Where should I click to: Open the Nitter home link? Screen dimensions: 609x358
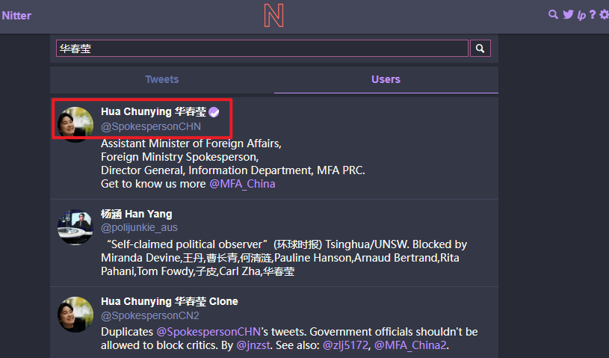coord(16,16)
